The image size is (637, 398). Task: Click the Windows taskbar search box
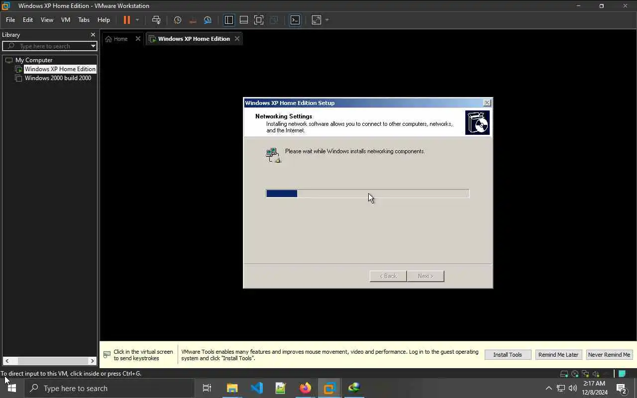[x=109, y=388]
